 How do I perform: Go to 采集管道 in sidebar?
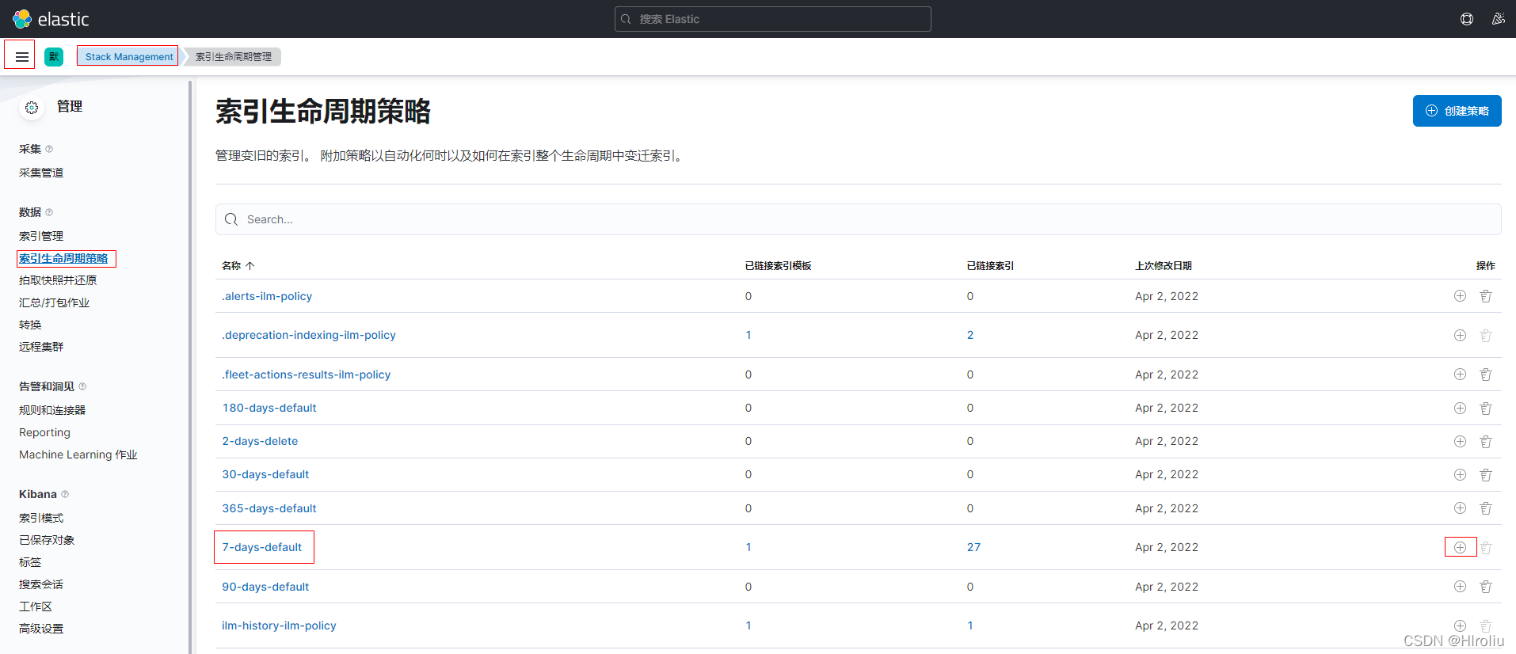coord(41,173)
